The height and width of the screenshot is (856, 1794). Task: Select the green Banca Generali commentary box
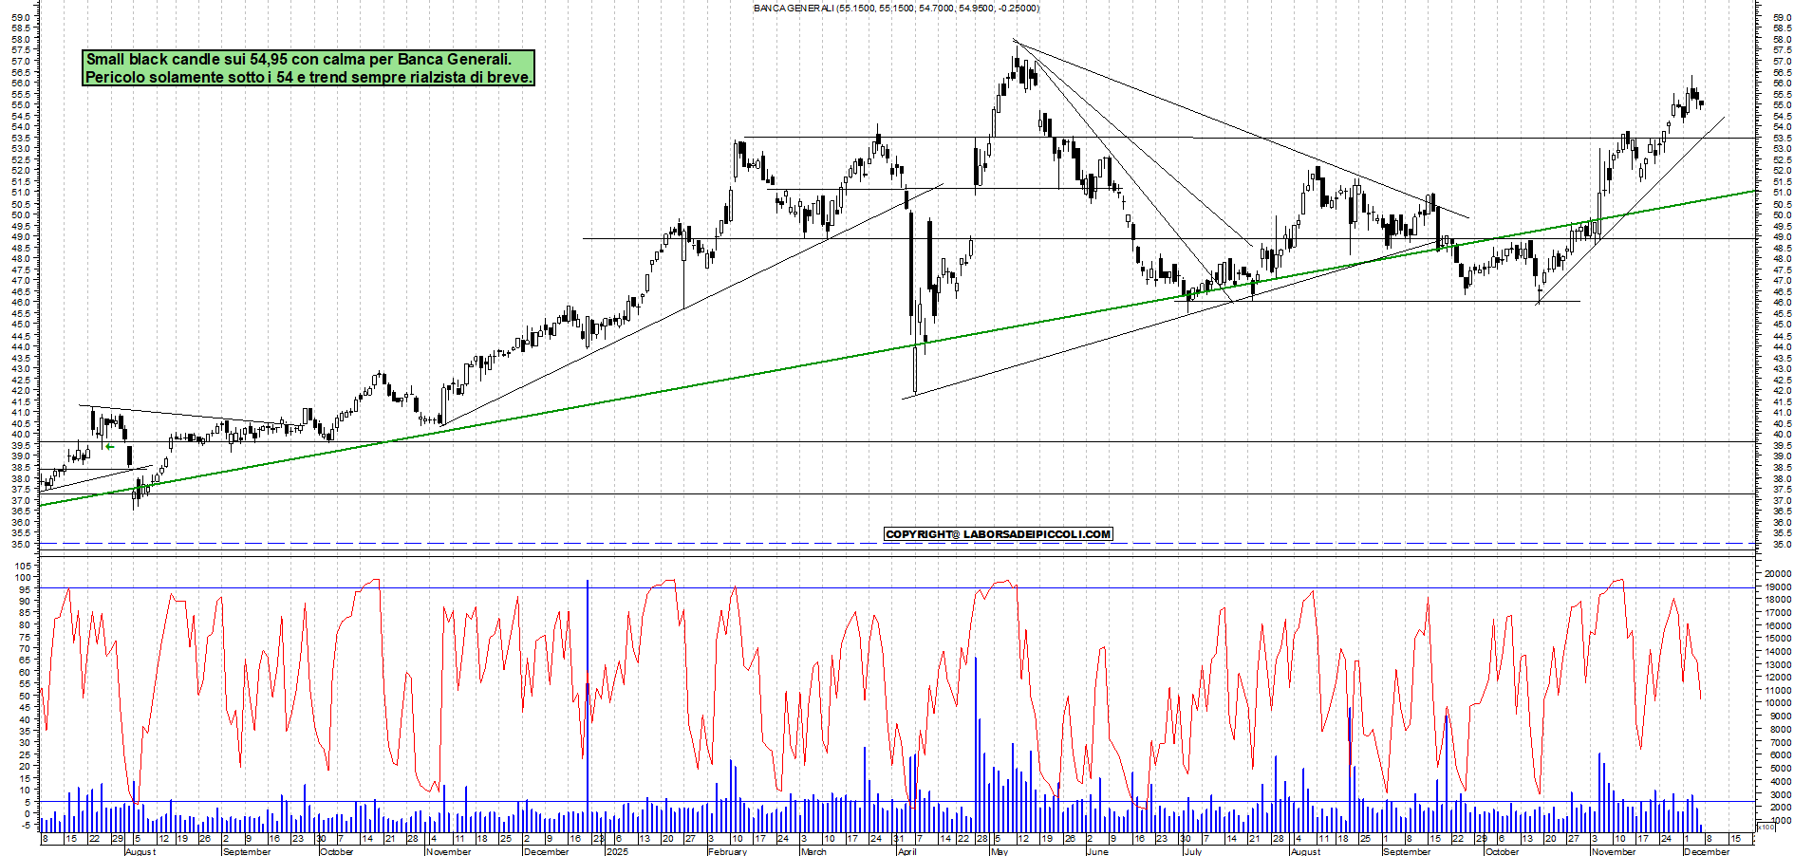coord(308,68)
